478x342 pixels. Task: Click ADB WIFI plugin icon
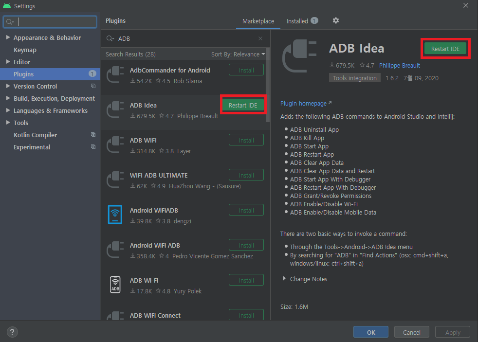click(115, 144)
